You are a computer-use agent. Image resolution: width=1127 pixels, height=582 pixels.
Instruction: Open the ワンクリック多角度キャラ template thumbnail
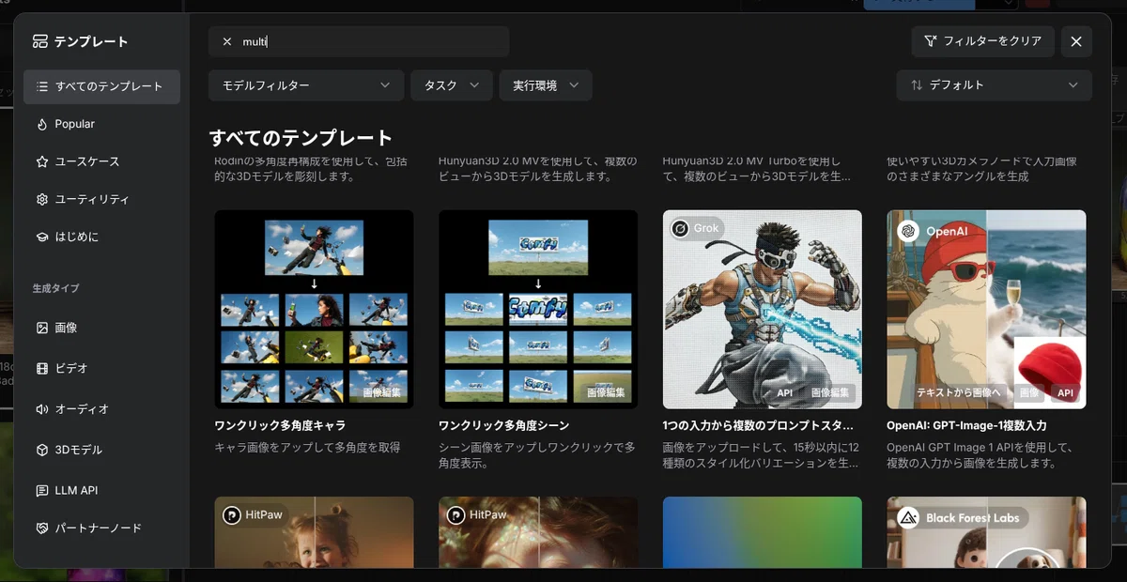tap(314, 309)
